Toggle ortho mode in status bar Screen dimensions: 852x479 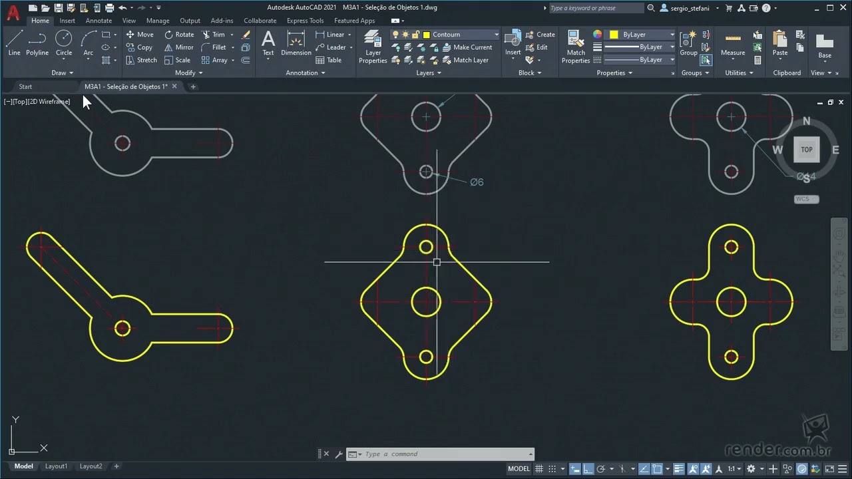(588, 469)
